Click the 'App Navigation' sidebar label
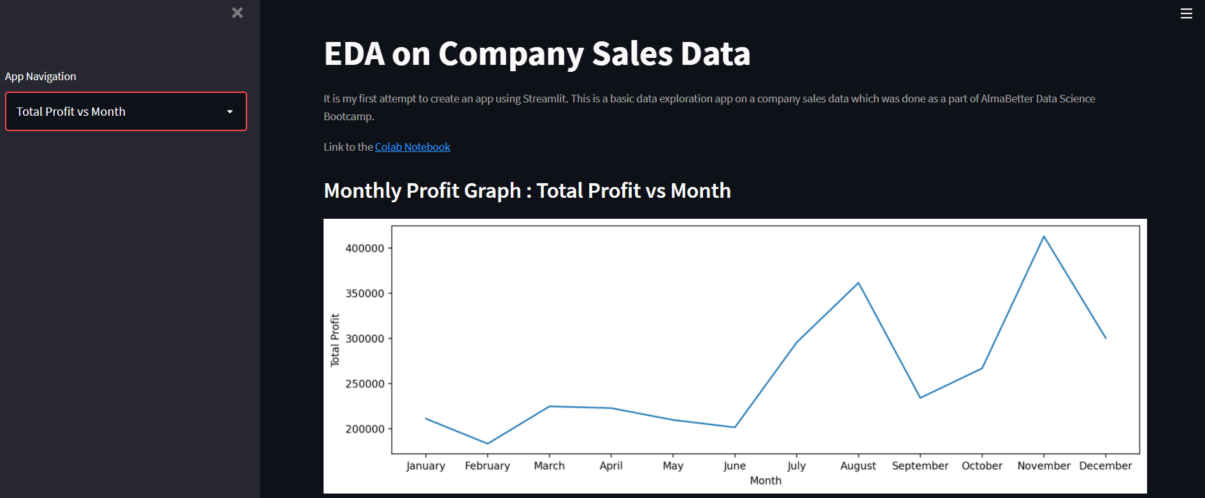Image resolution: width=1205 pixels, height=498 pixels. (x=40, y=76)
